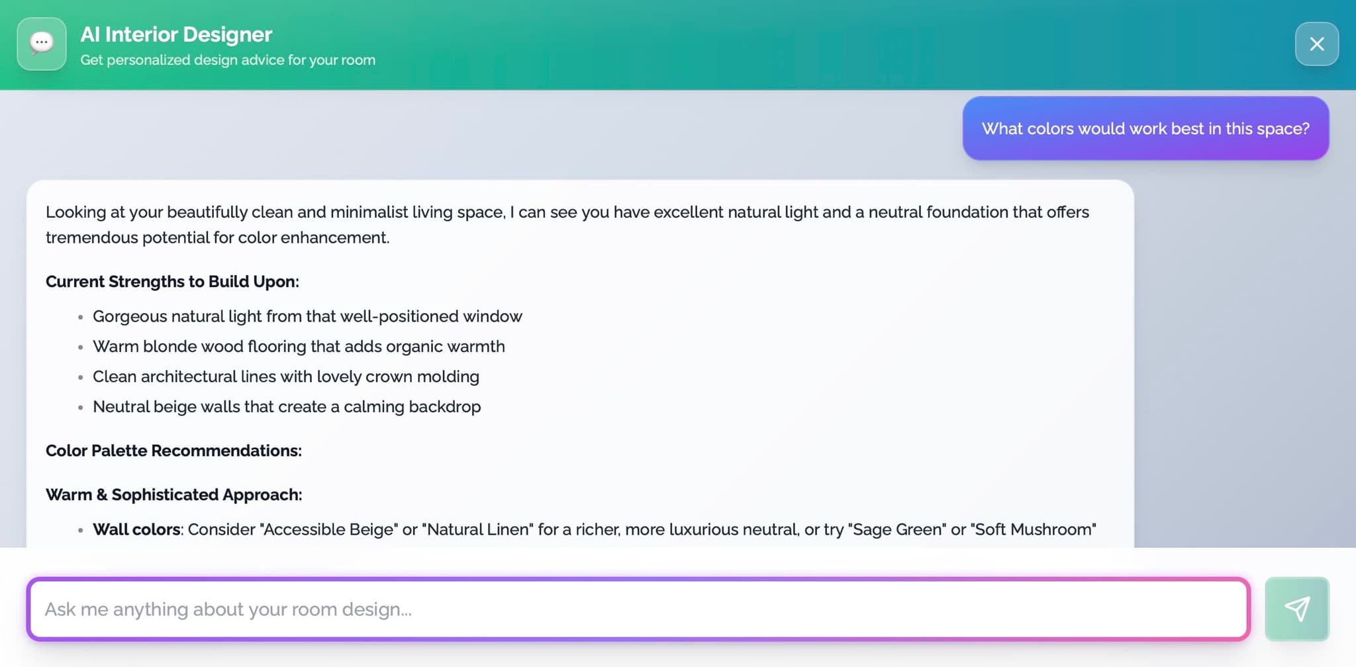Viewport: 1356px width, 667px height.
Task: Click the AI Interior Designer title
Action: click(x=175, y=34)
